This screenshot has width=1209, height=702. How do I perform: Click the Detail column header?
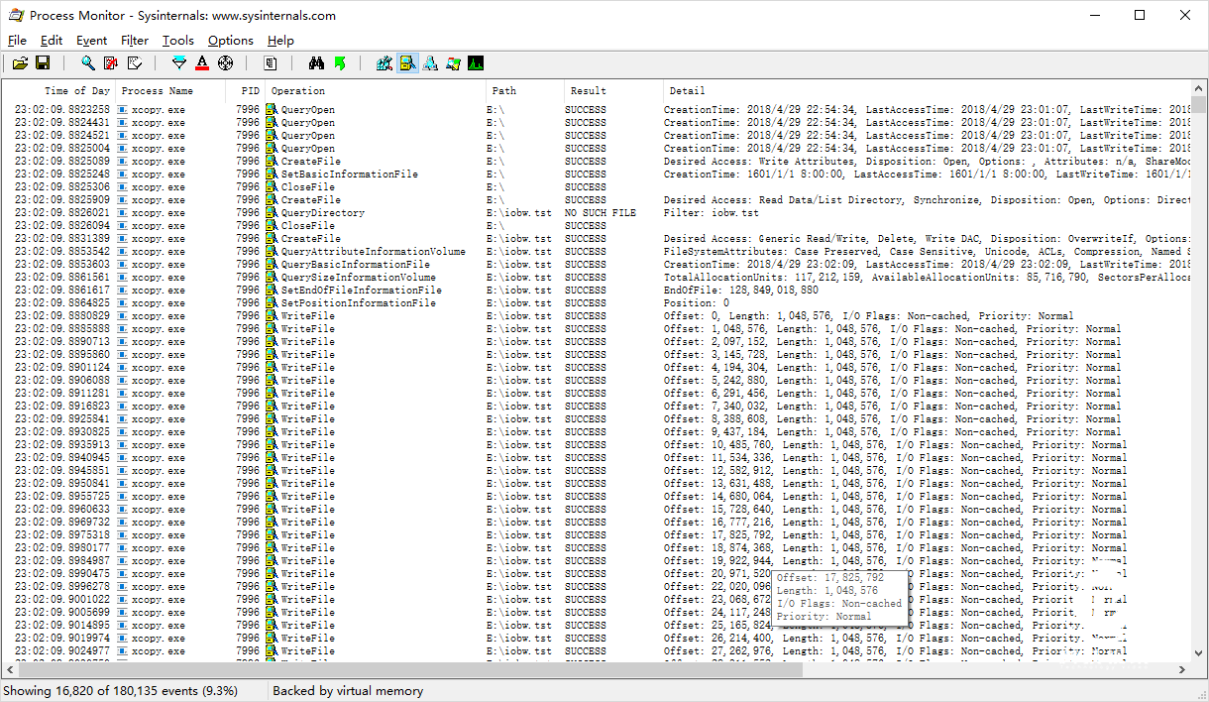[x=926, y=90]
